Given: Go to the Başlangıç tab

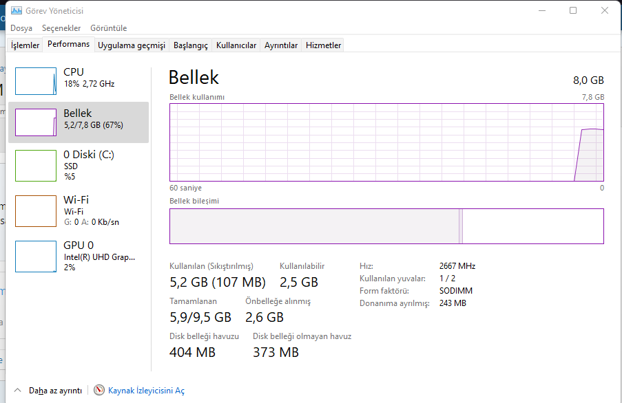Looking at the screenshot, I should point(190,45).
